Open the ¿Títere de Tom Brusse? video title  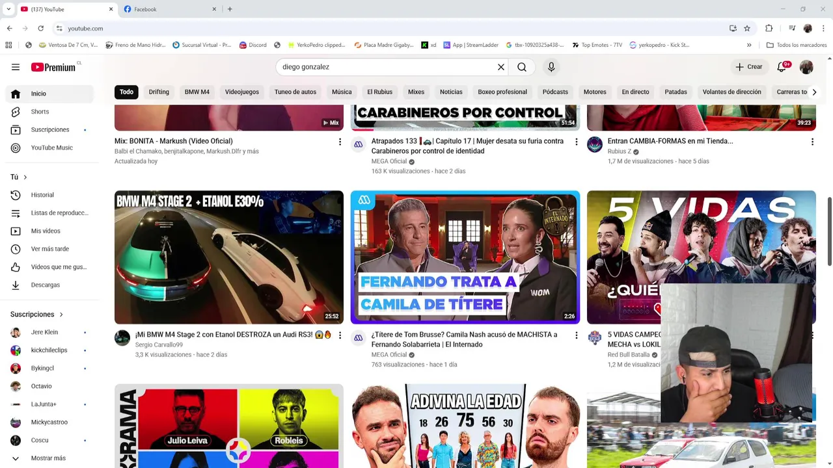coord(464,339)
